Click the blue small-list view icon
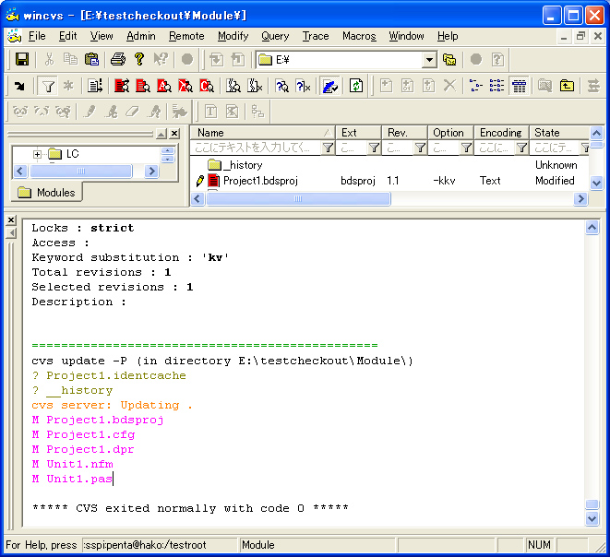 coord(496,86)
